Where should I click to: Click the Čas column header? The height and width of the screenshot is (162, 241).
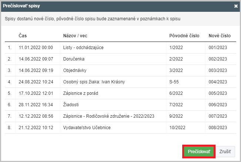click(23, 35)
